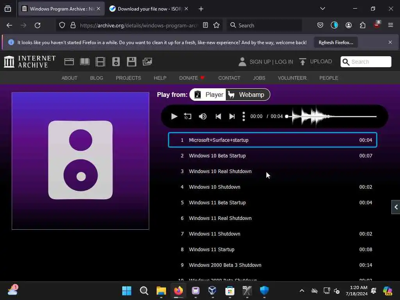Open the Video film icon
400x300 pixels.
pos(100,62)
